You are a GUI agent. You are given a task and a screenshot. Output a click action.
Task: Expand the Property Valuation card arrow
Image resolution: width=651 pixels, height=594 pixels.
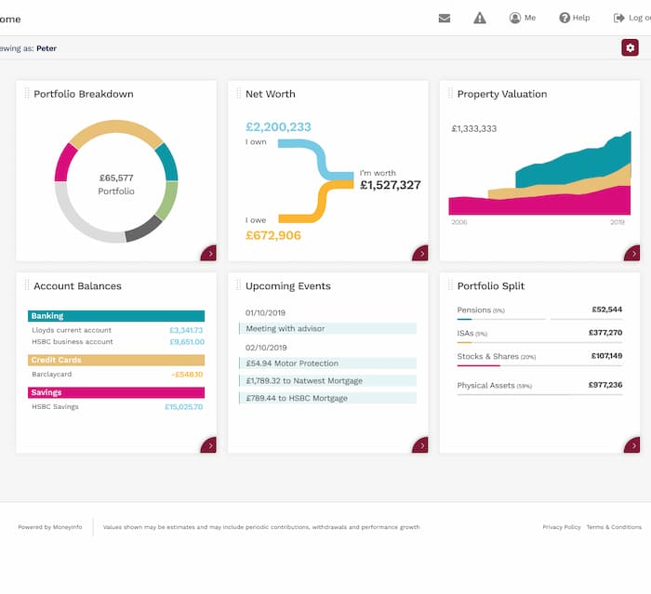tap(633, 254)
